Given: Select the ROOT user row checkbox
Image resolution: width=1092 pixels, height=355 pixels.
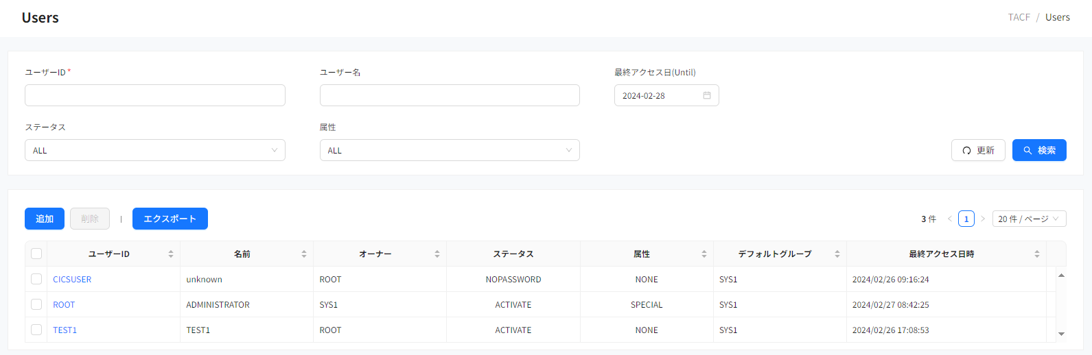Looking at the screenshot, I should click(36, 304).
